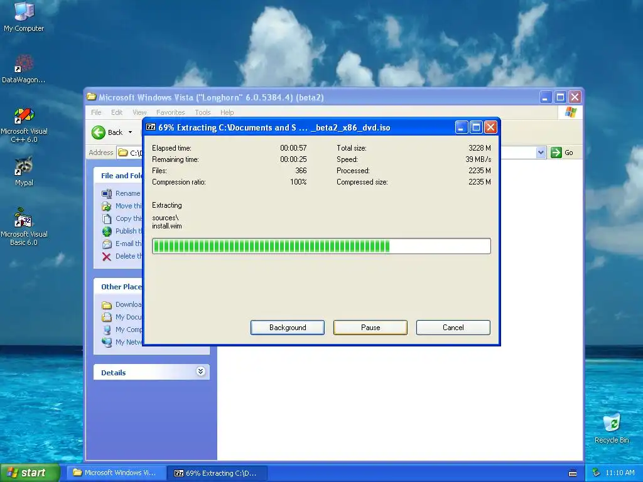Click the Compression ratio 100% value
This screenshot has width=643, height=482.
tap(298, 182)
